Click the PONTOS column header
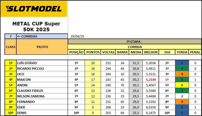This screenshot has height=116, width=202. pos(93,52)
